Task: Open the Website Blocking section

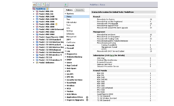Action: 74,57
